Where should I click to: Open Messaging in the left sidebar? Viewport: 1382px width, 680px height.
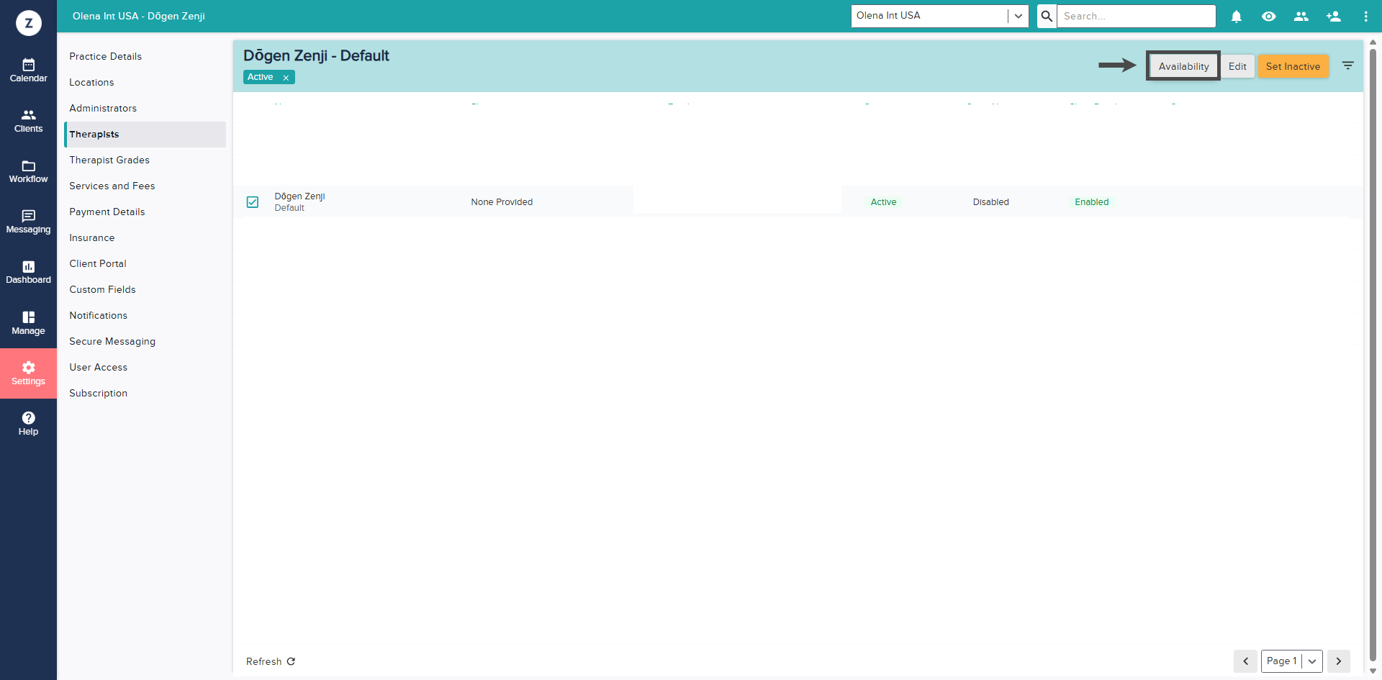[28, 221]
